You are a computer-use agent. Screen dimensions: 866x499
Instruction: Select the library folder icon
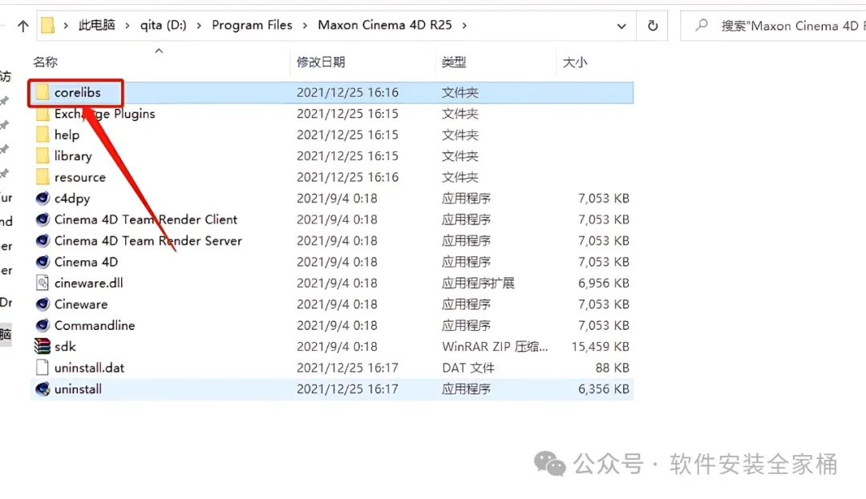(42, 155)
